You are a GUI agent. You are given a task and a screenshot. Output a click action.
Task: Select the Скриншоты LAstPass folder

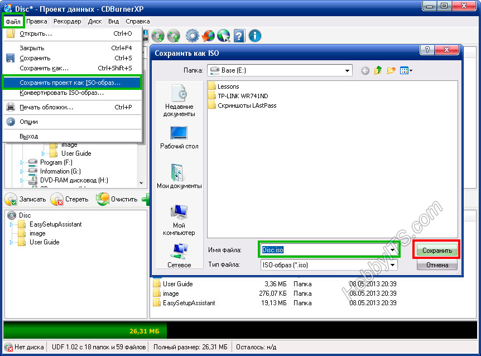coord(242,106)
